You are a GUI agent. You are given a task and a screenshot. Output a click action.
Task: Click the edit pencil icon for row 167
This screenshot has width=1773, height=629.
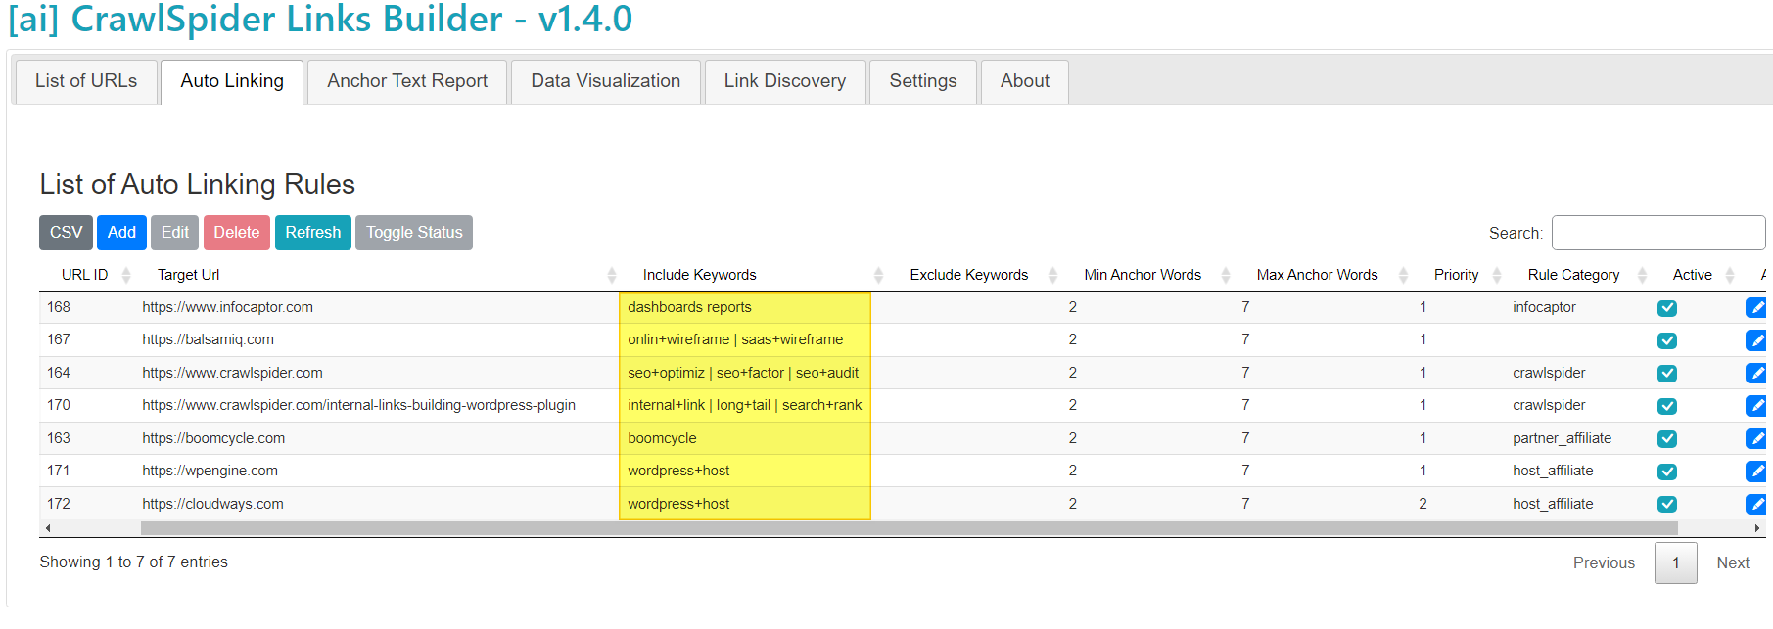pyautogui.click(x=1755, y=340)
